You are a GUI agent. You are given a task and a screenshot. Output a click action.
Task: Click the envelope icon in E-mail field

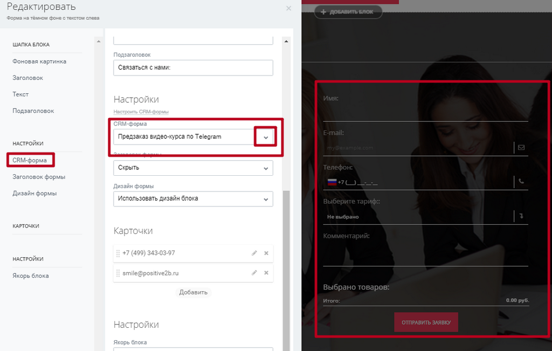tap(521, 148)
